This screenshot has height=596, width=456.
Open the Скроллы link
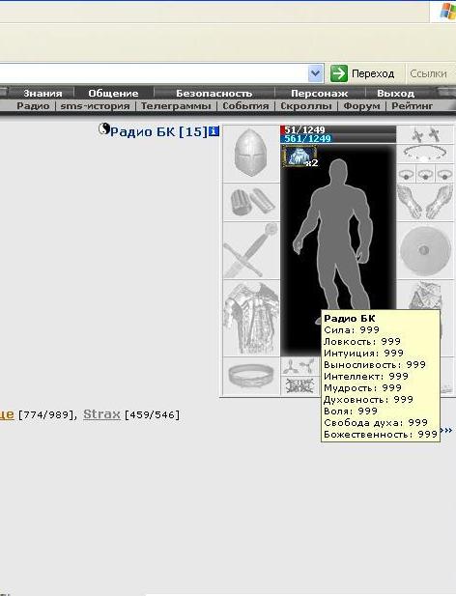[306, 106]
